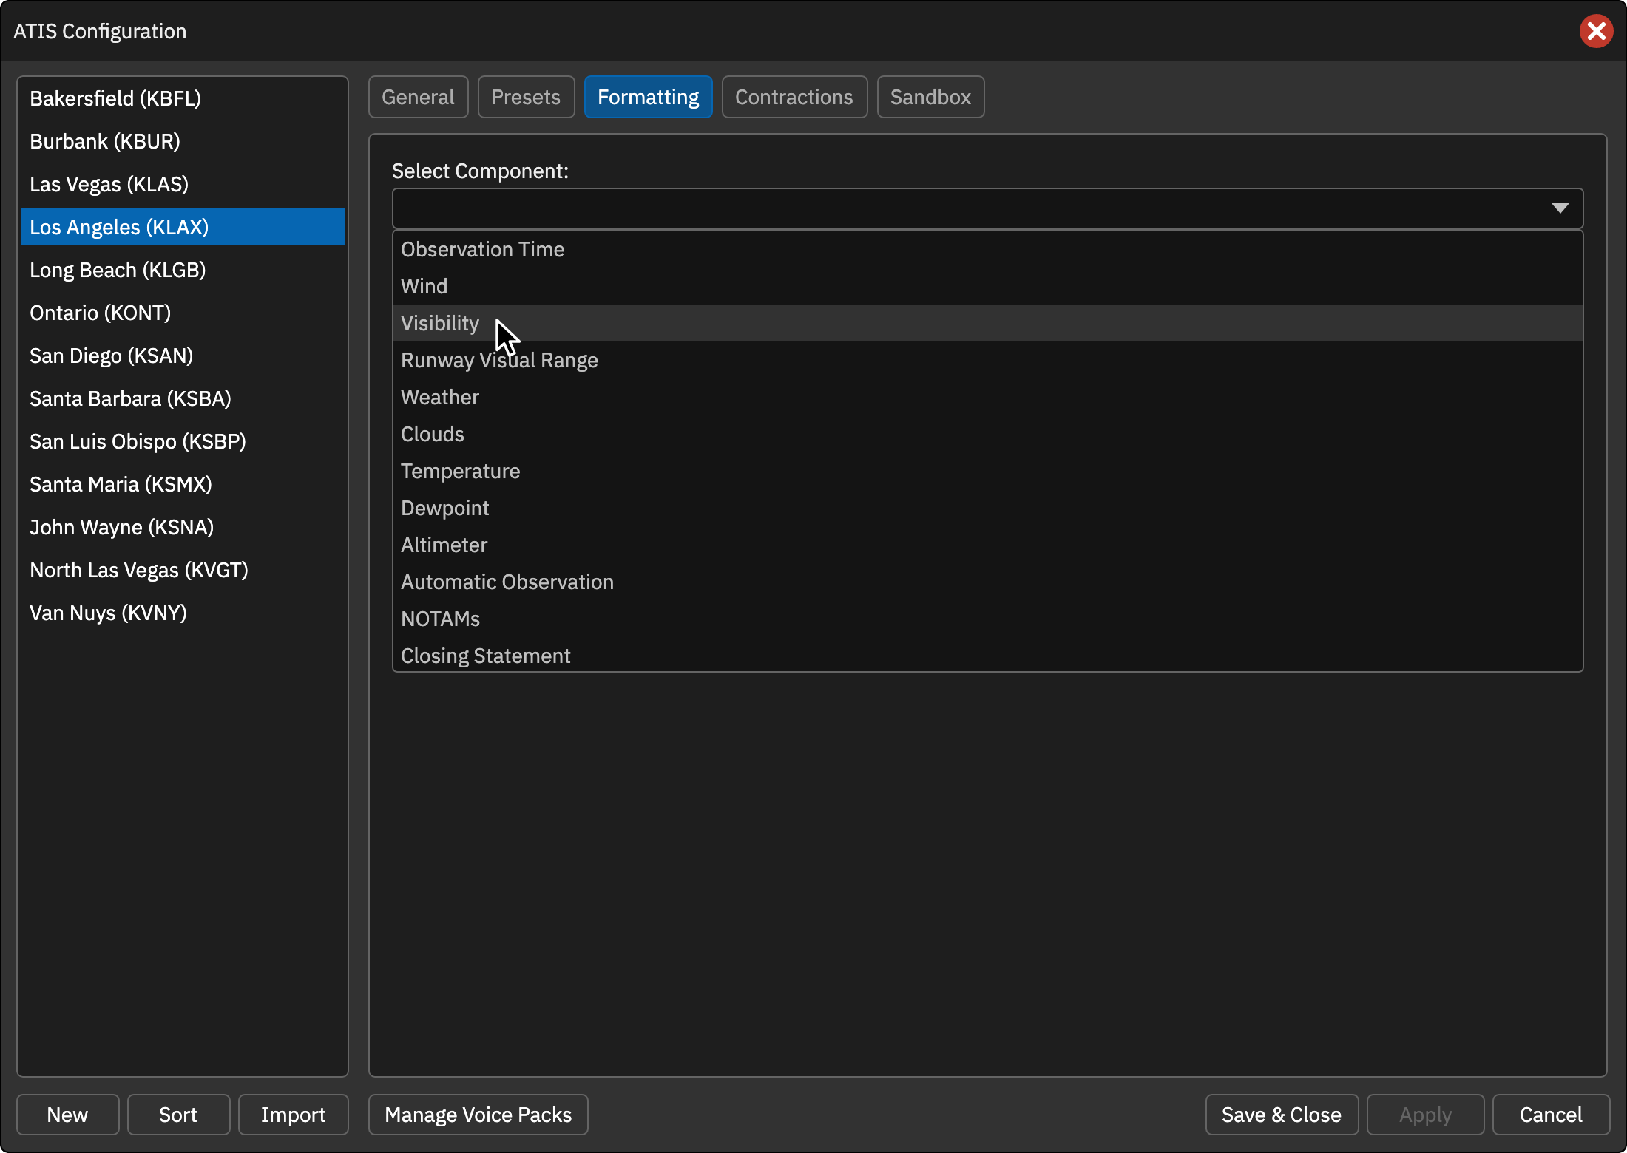Select the Closing Statement component

click(x=987, y=655)
